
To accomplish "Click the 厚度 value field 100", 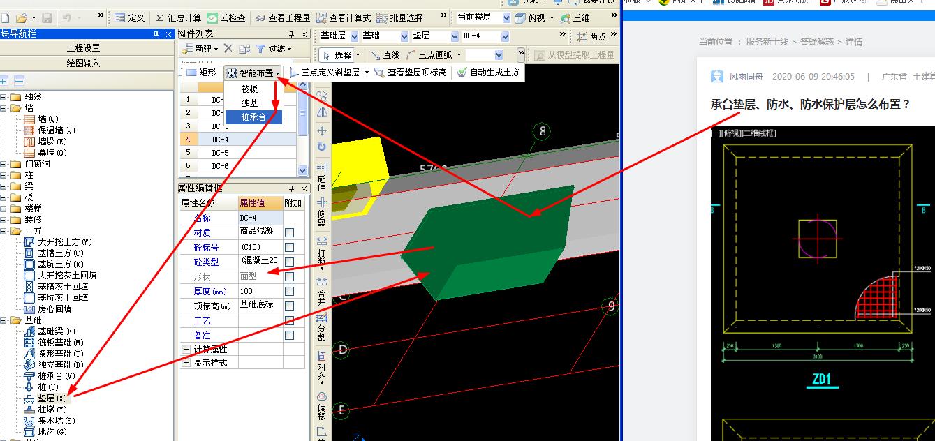I will pos(260,291).
